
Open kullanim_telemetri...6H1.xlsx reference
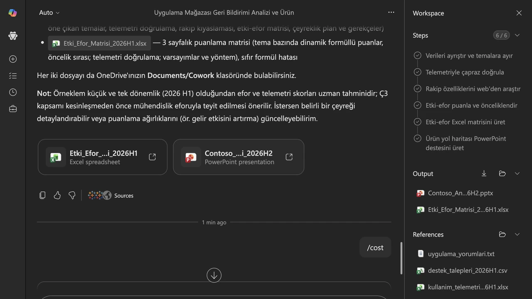[x=468, y=287]
